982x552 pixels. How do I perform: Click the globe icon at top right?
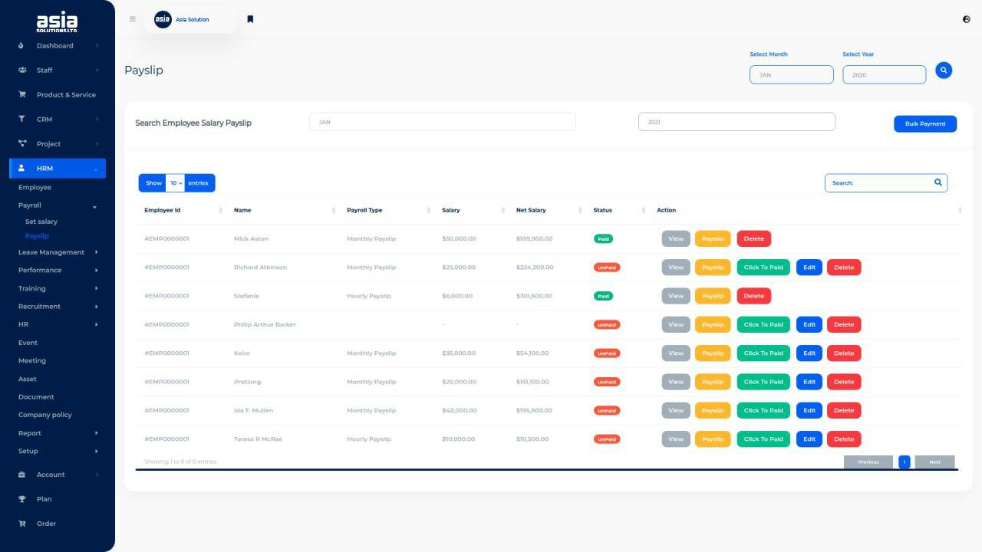pyautogui.click(x=966, y=19)
